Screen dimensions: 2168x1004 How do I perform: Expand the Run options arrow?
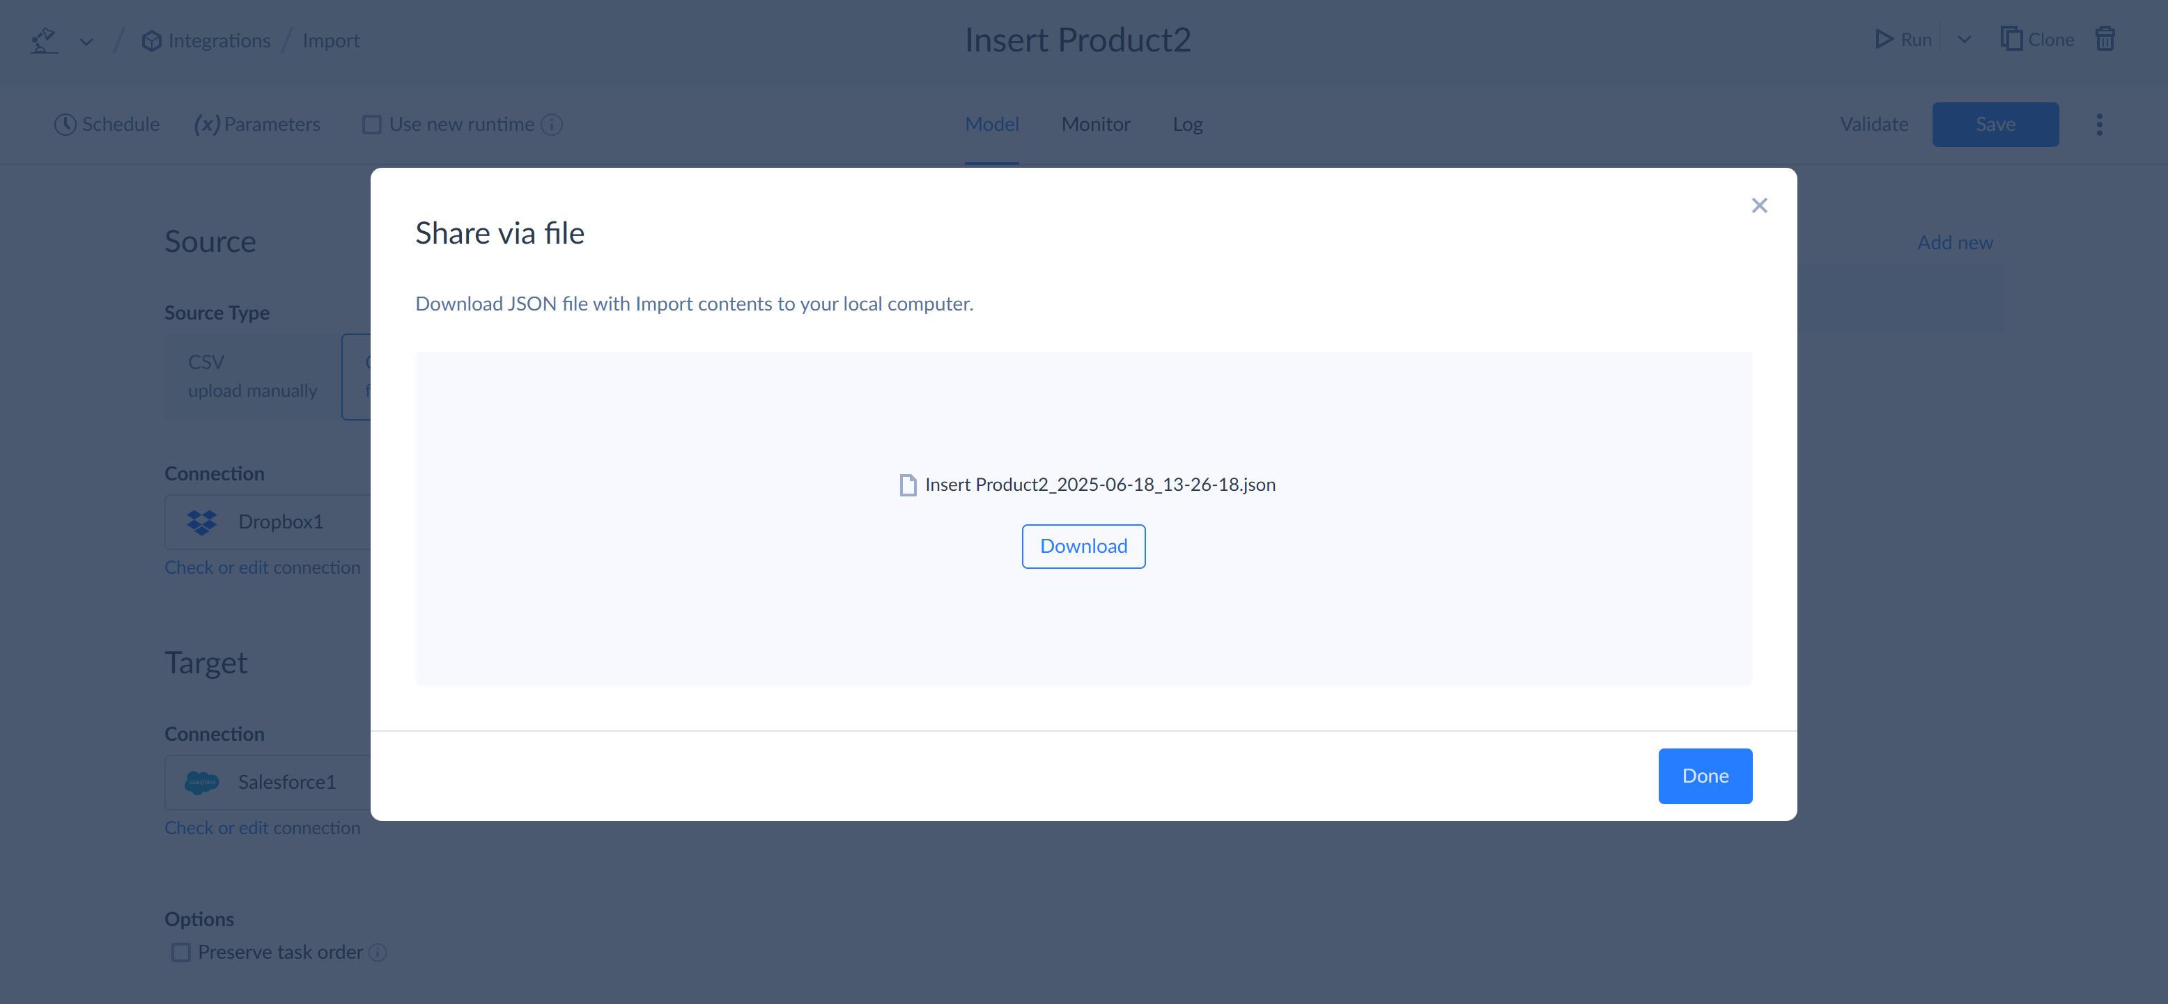[x=1965, y=40]
